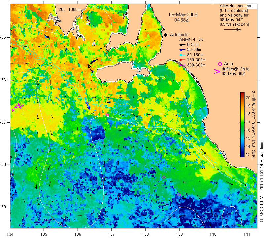The image size is (264, 238).
Task: Click the 'Argo' legend label
Action: 228,64
